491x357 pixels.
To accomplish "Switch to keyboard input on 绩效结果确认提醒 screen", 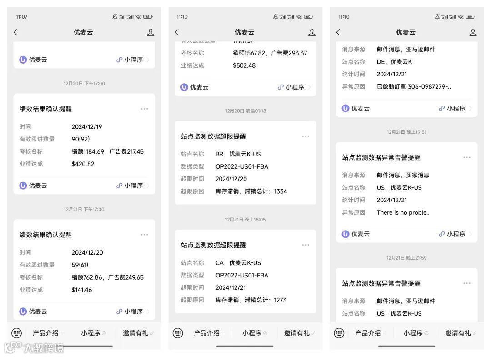I will click(x=17, y=333).
